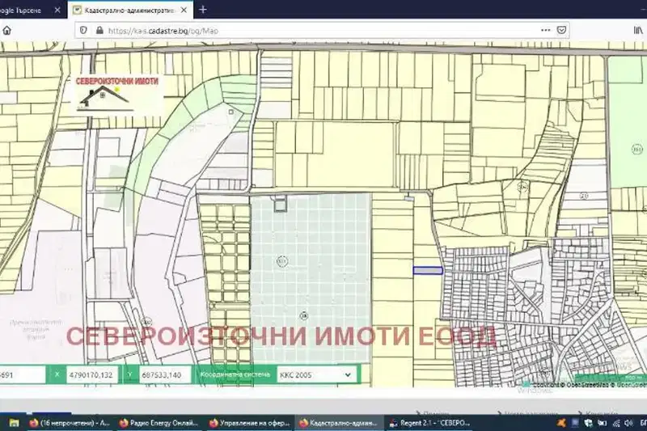Image resolution: width=647 pixels, height=431 pixels.
Task: Select the small outlined parcel at top of gridded area
Action: 280,204
